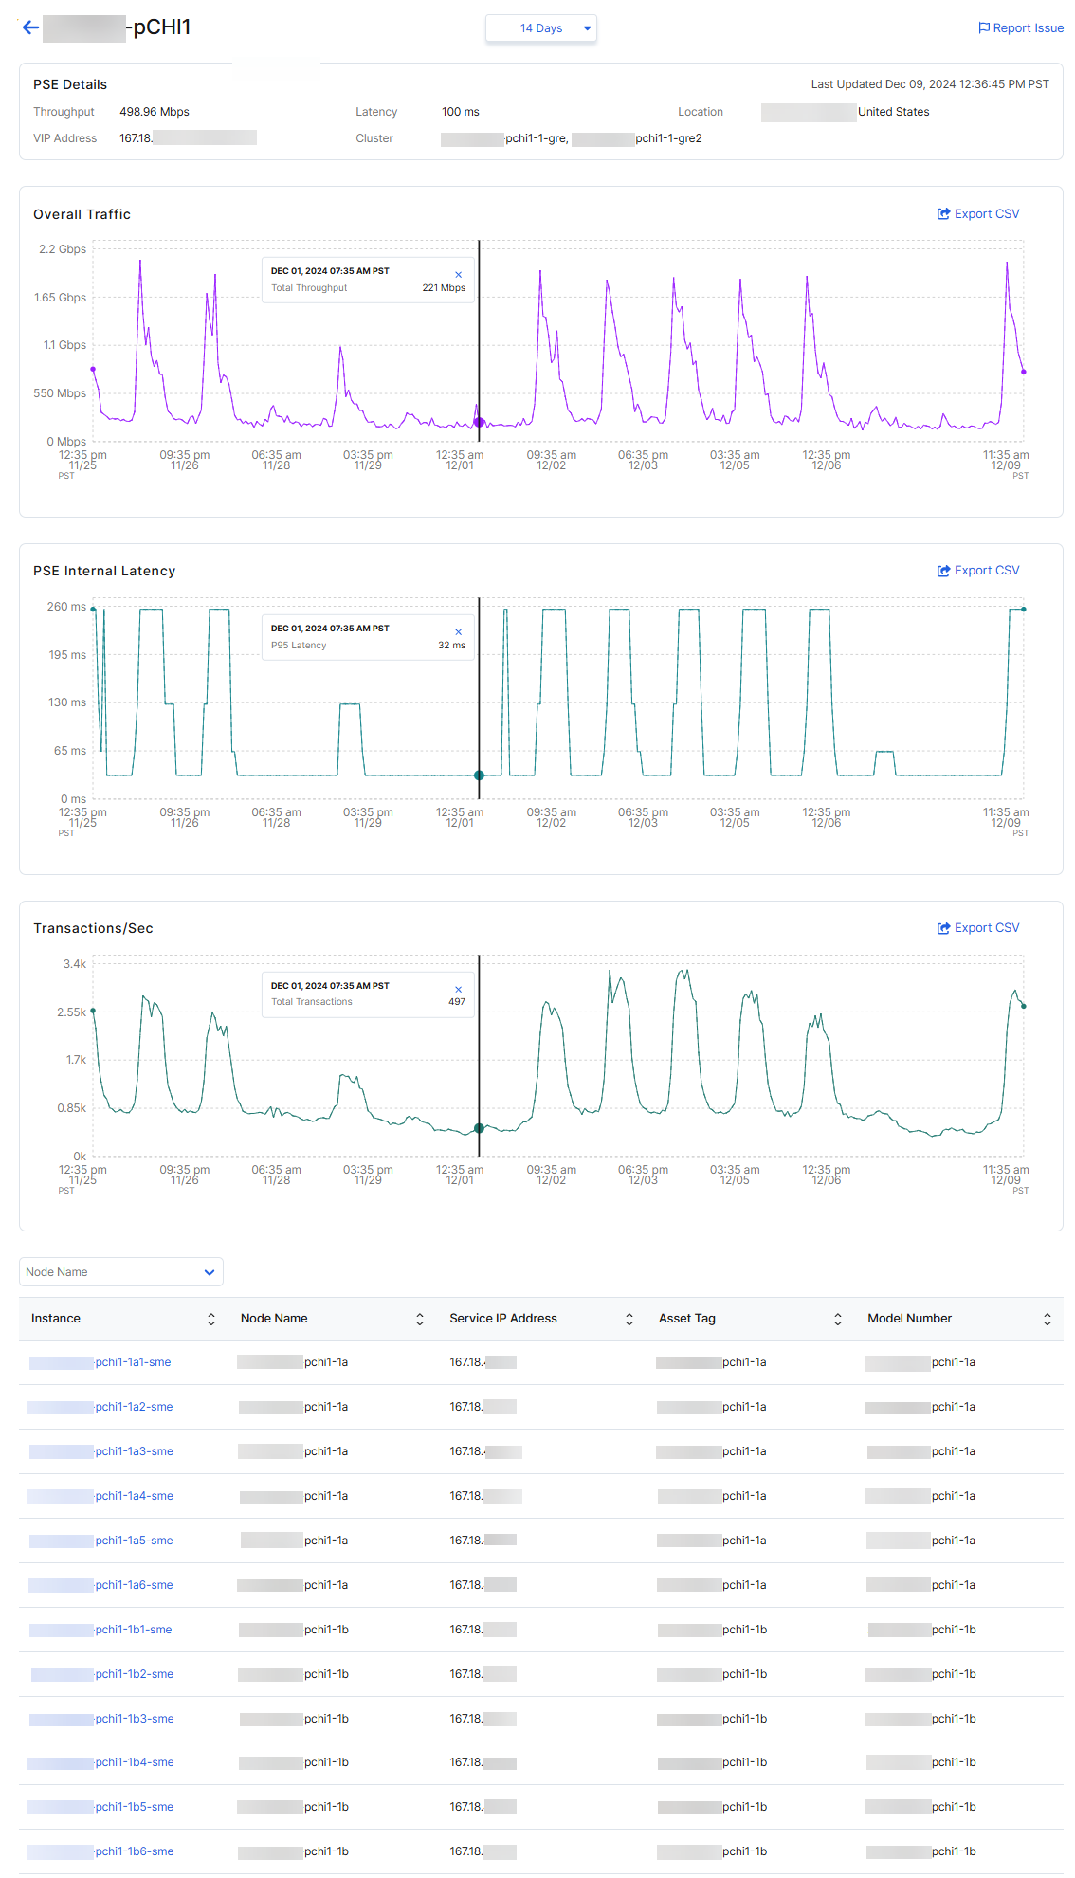1075x1878 pixels.
Task: Sort by Service IP Address column
Action: [x=629, y=1319]
